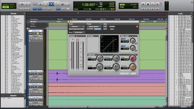This screenshot has height=109, width=194.
Task: Mute the D Big Rim.cm track
Action: click(x=41, y=87)
